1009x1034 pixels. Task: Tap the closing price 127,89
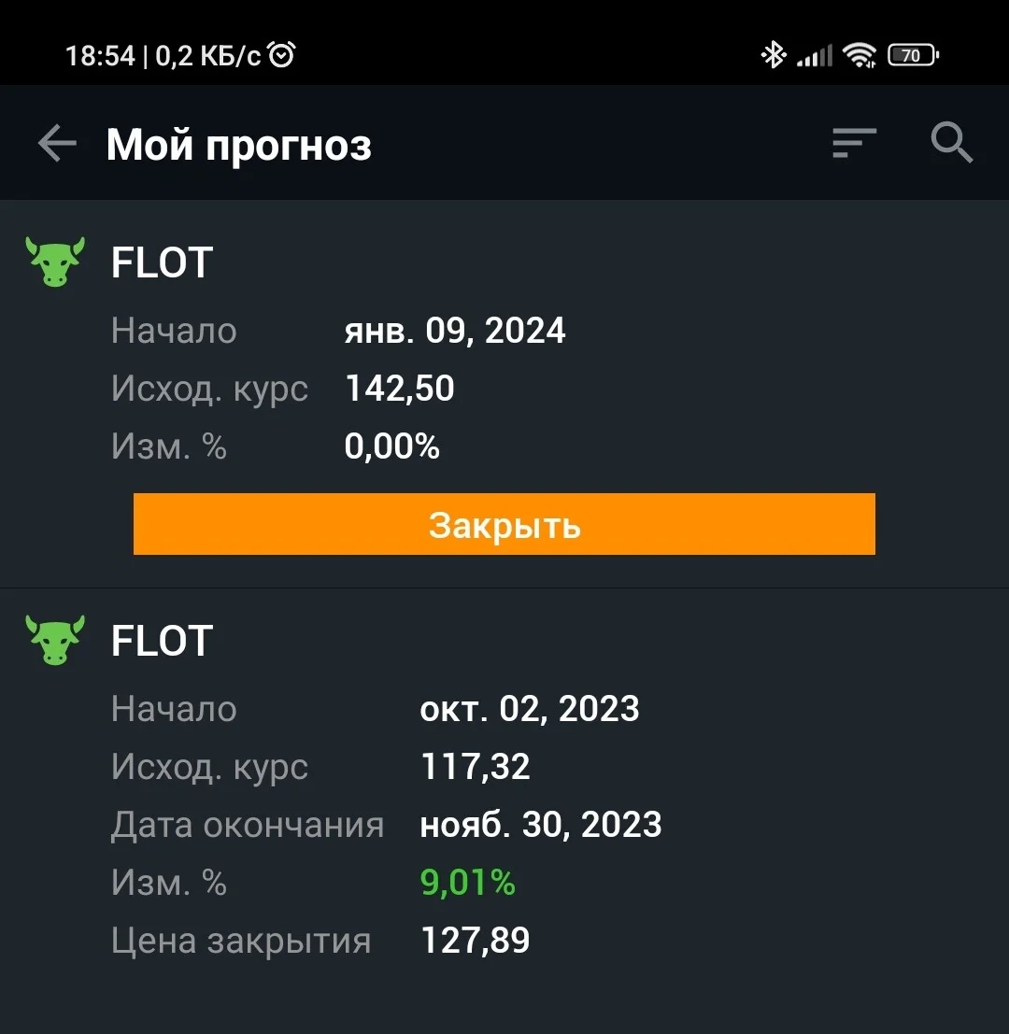click(475, 940)
